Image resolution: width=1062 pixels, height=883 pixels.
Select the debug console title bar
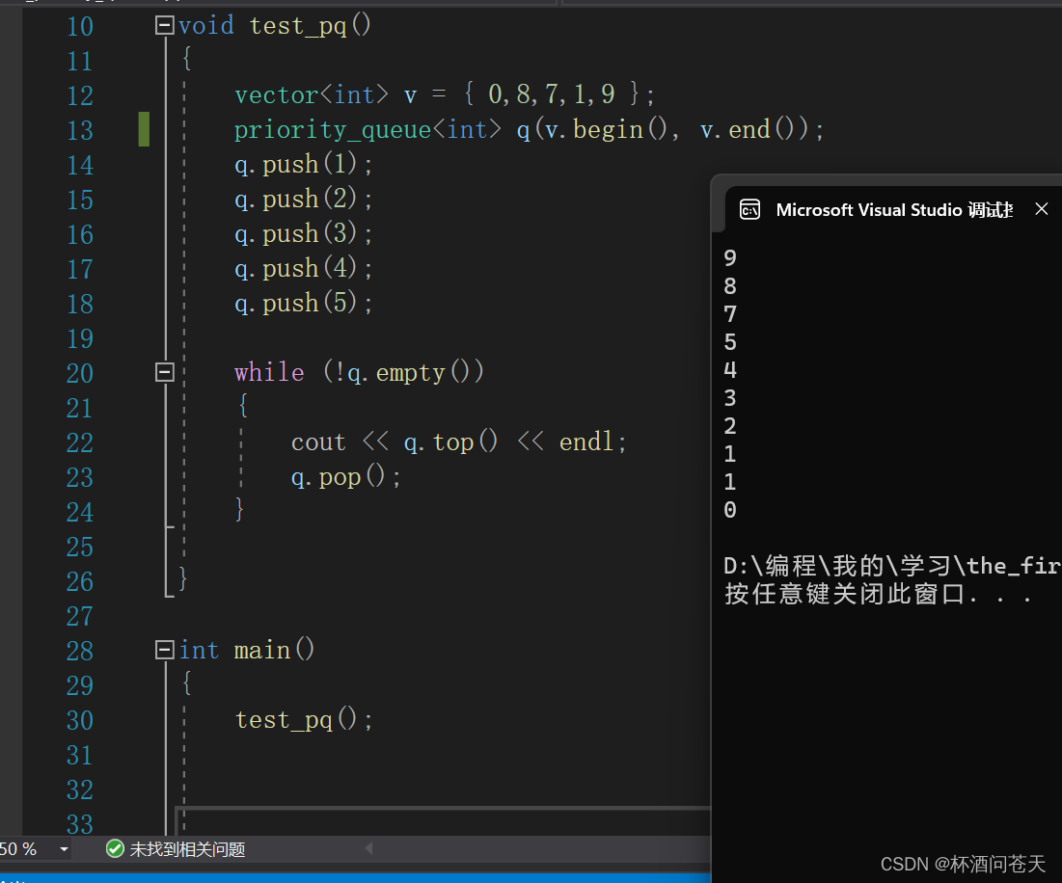pos(887,208)
